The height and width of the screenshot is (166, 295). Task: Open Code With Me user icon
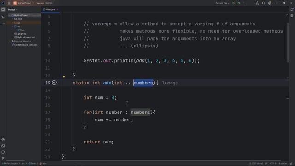[257, 3]
